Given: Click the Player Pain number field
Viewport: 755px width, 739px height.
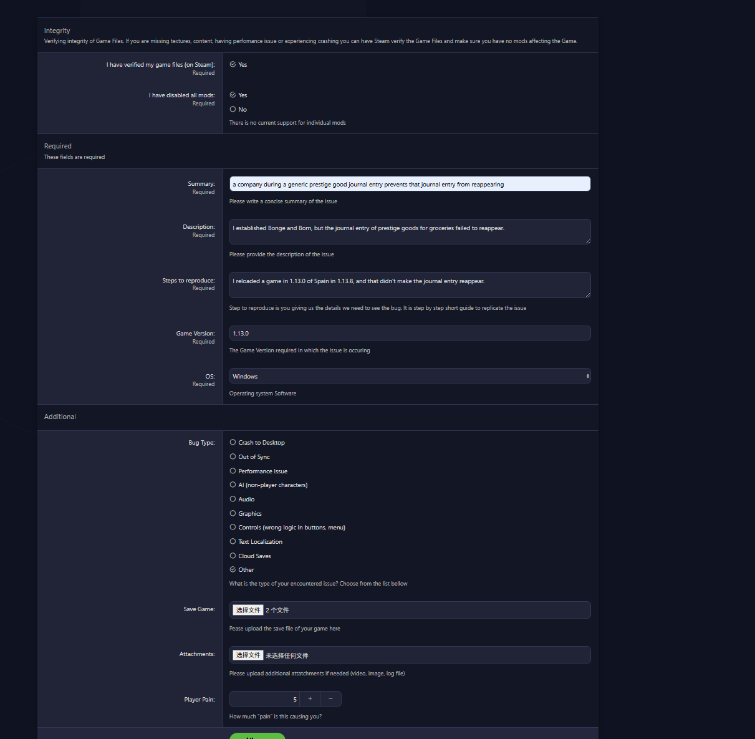Looking at the screenshot, I should pos(264,699).
